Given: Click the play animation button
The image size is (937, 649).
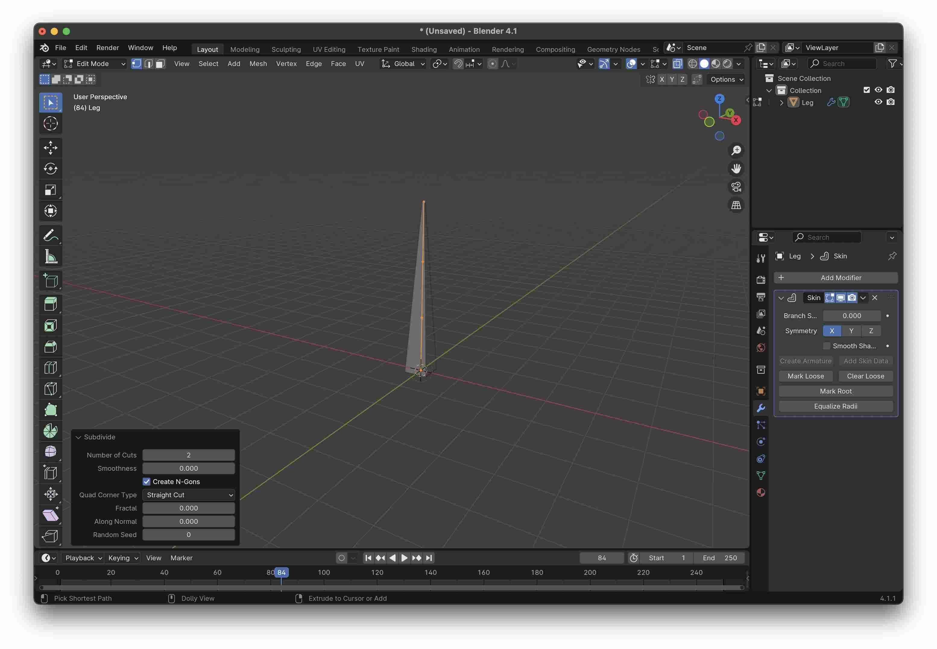Looking at the screenshot, I should pyautogui.click(x=404, y=558).
